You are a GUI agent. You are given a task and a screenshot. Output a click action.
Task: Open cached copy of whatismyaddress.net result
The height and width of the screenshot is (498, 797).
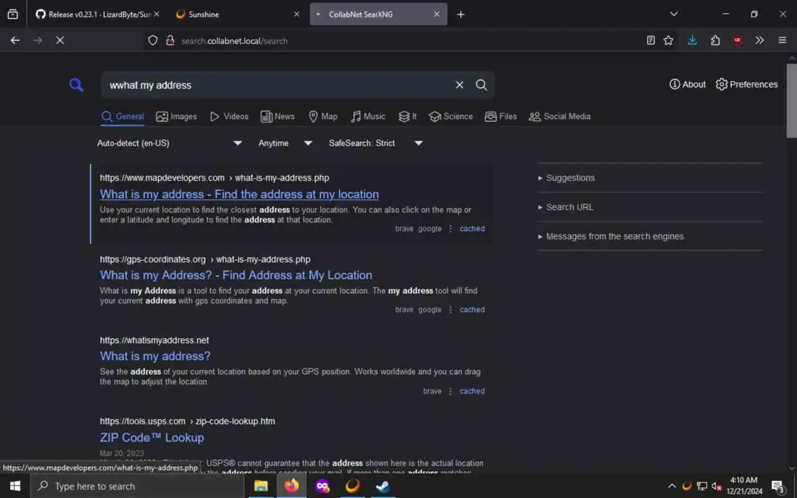pyautogui.click(x=472, y=391)
